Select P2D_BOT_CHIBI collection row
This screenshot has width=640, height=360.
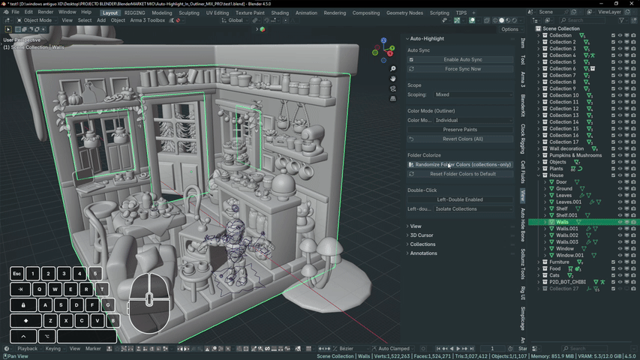tap(567, 282)
